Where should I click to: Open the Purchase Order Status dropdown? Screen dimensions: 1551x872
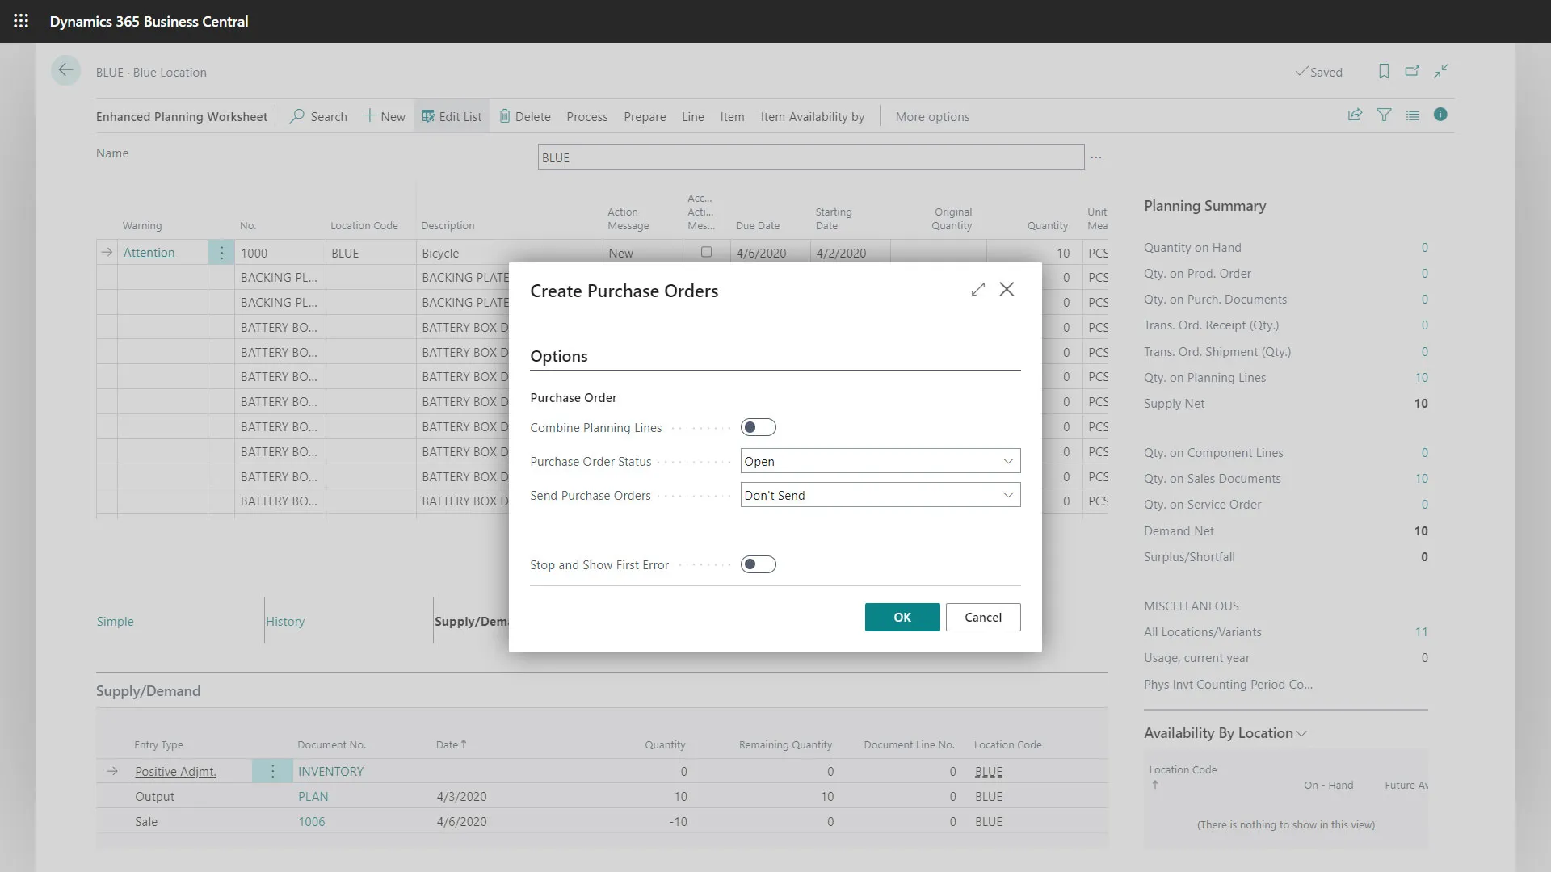tap(880, 461)
